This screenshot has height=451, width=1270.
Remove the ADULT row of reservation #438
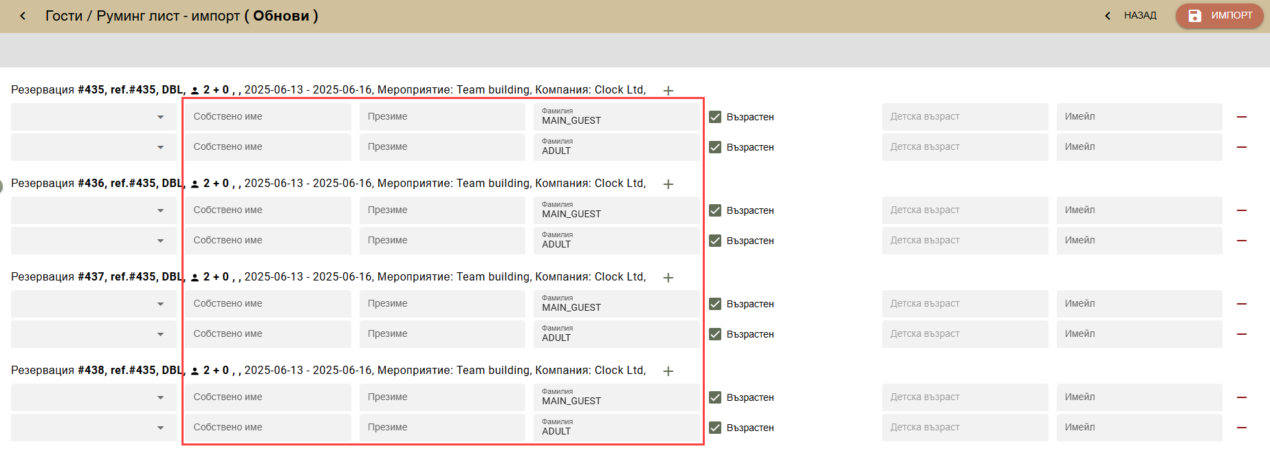click(1242, 428)
